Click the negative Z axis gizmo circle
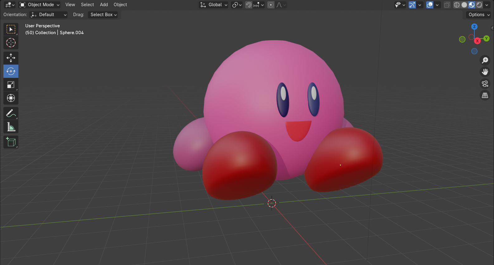This screenshot has width=494, height=265. pos(474,51)
